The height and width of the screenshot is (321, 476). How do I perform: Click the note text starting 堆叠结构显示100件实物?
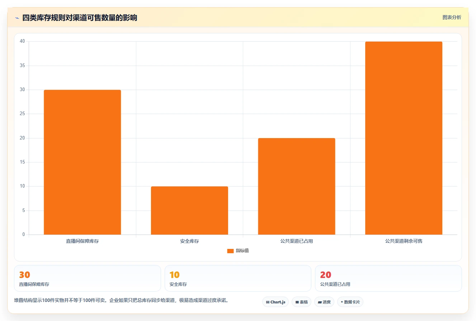pyautogui.click(x=121, y=301)
